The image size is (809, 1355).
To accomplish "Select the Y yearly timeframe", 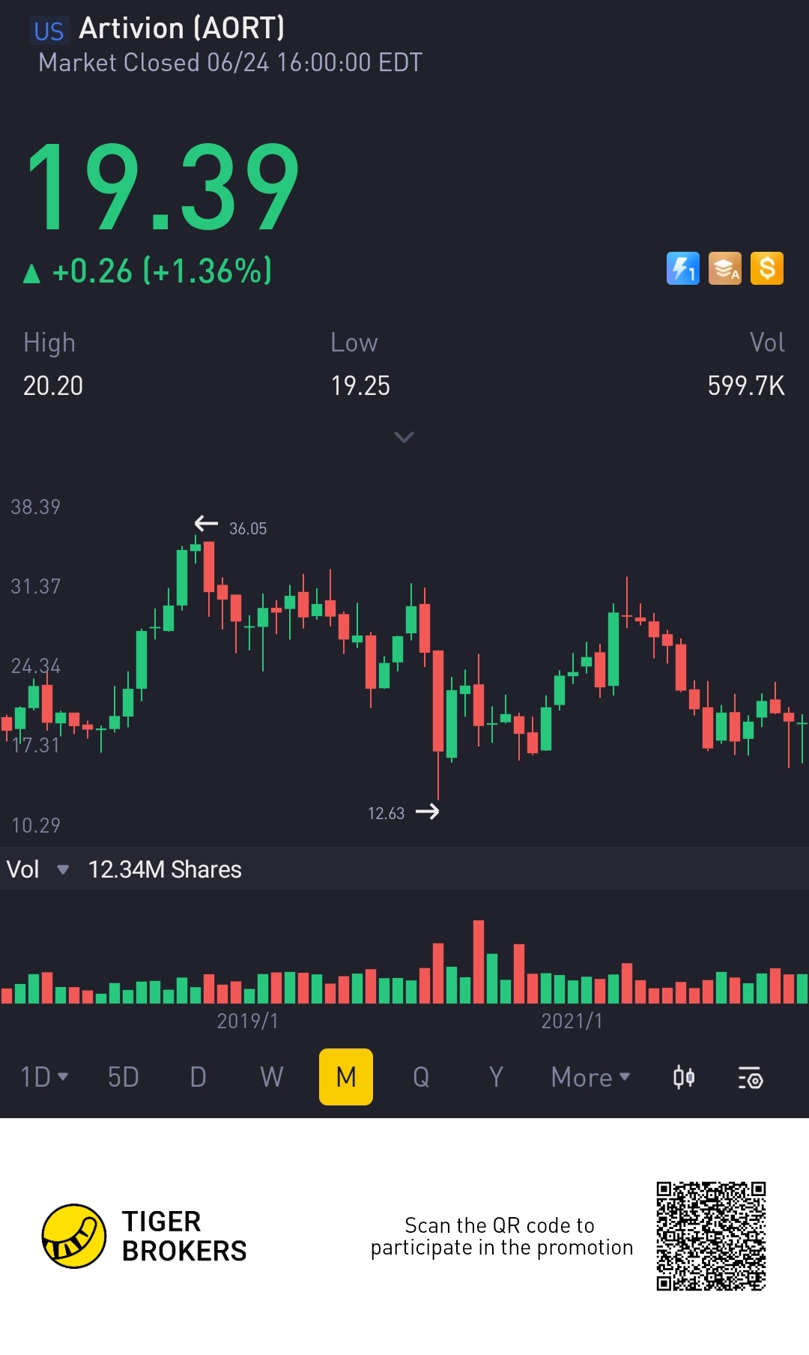I will tap(495, 1077).
